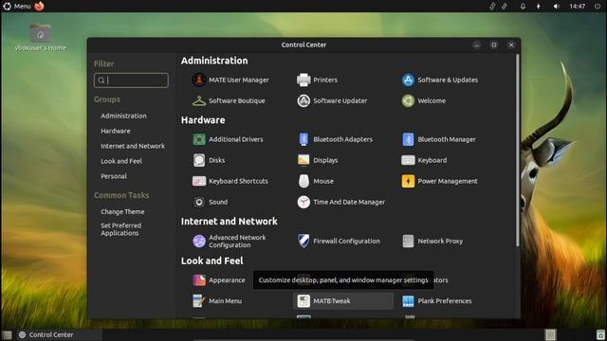Click the show desktop button in bottom panel

[7, 334]
